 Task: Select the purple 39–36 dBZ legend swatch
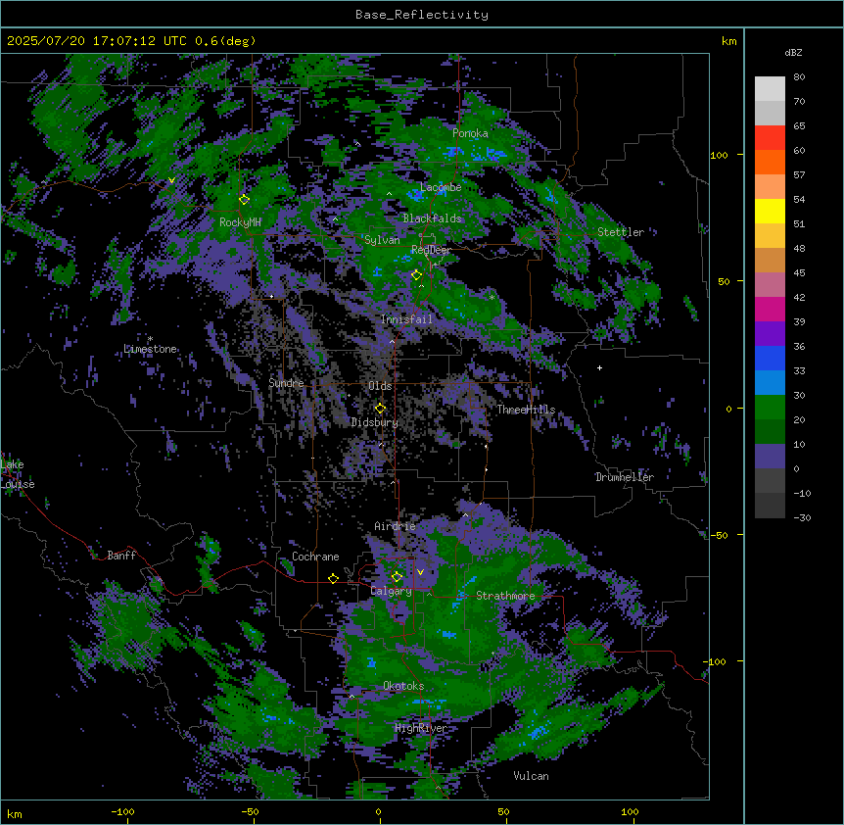pyautogui.click(x=770, y=334)
